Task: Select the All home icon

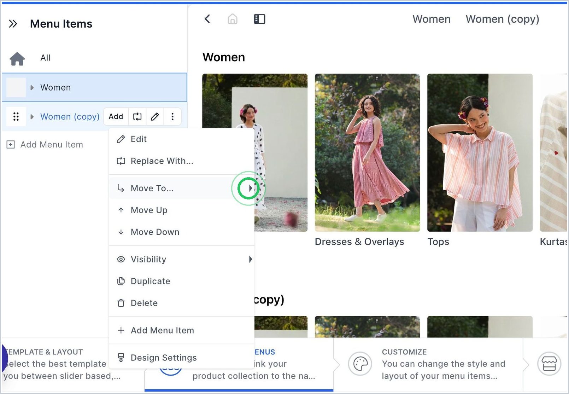Action: (17, 58)
